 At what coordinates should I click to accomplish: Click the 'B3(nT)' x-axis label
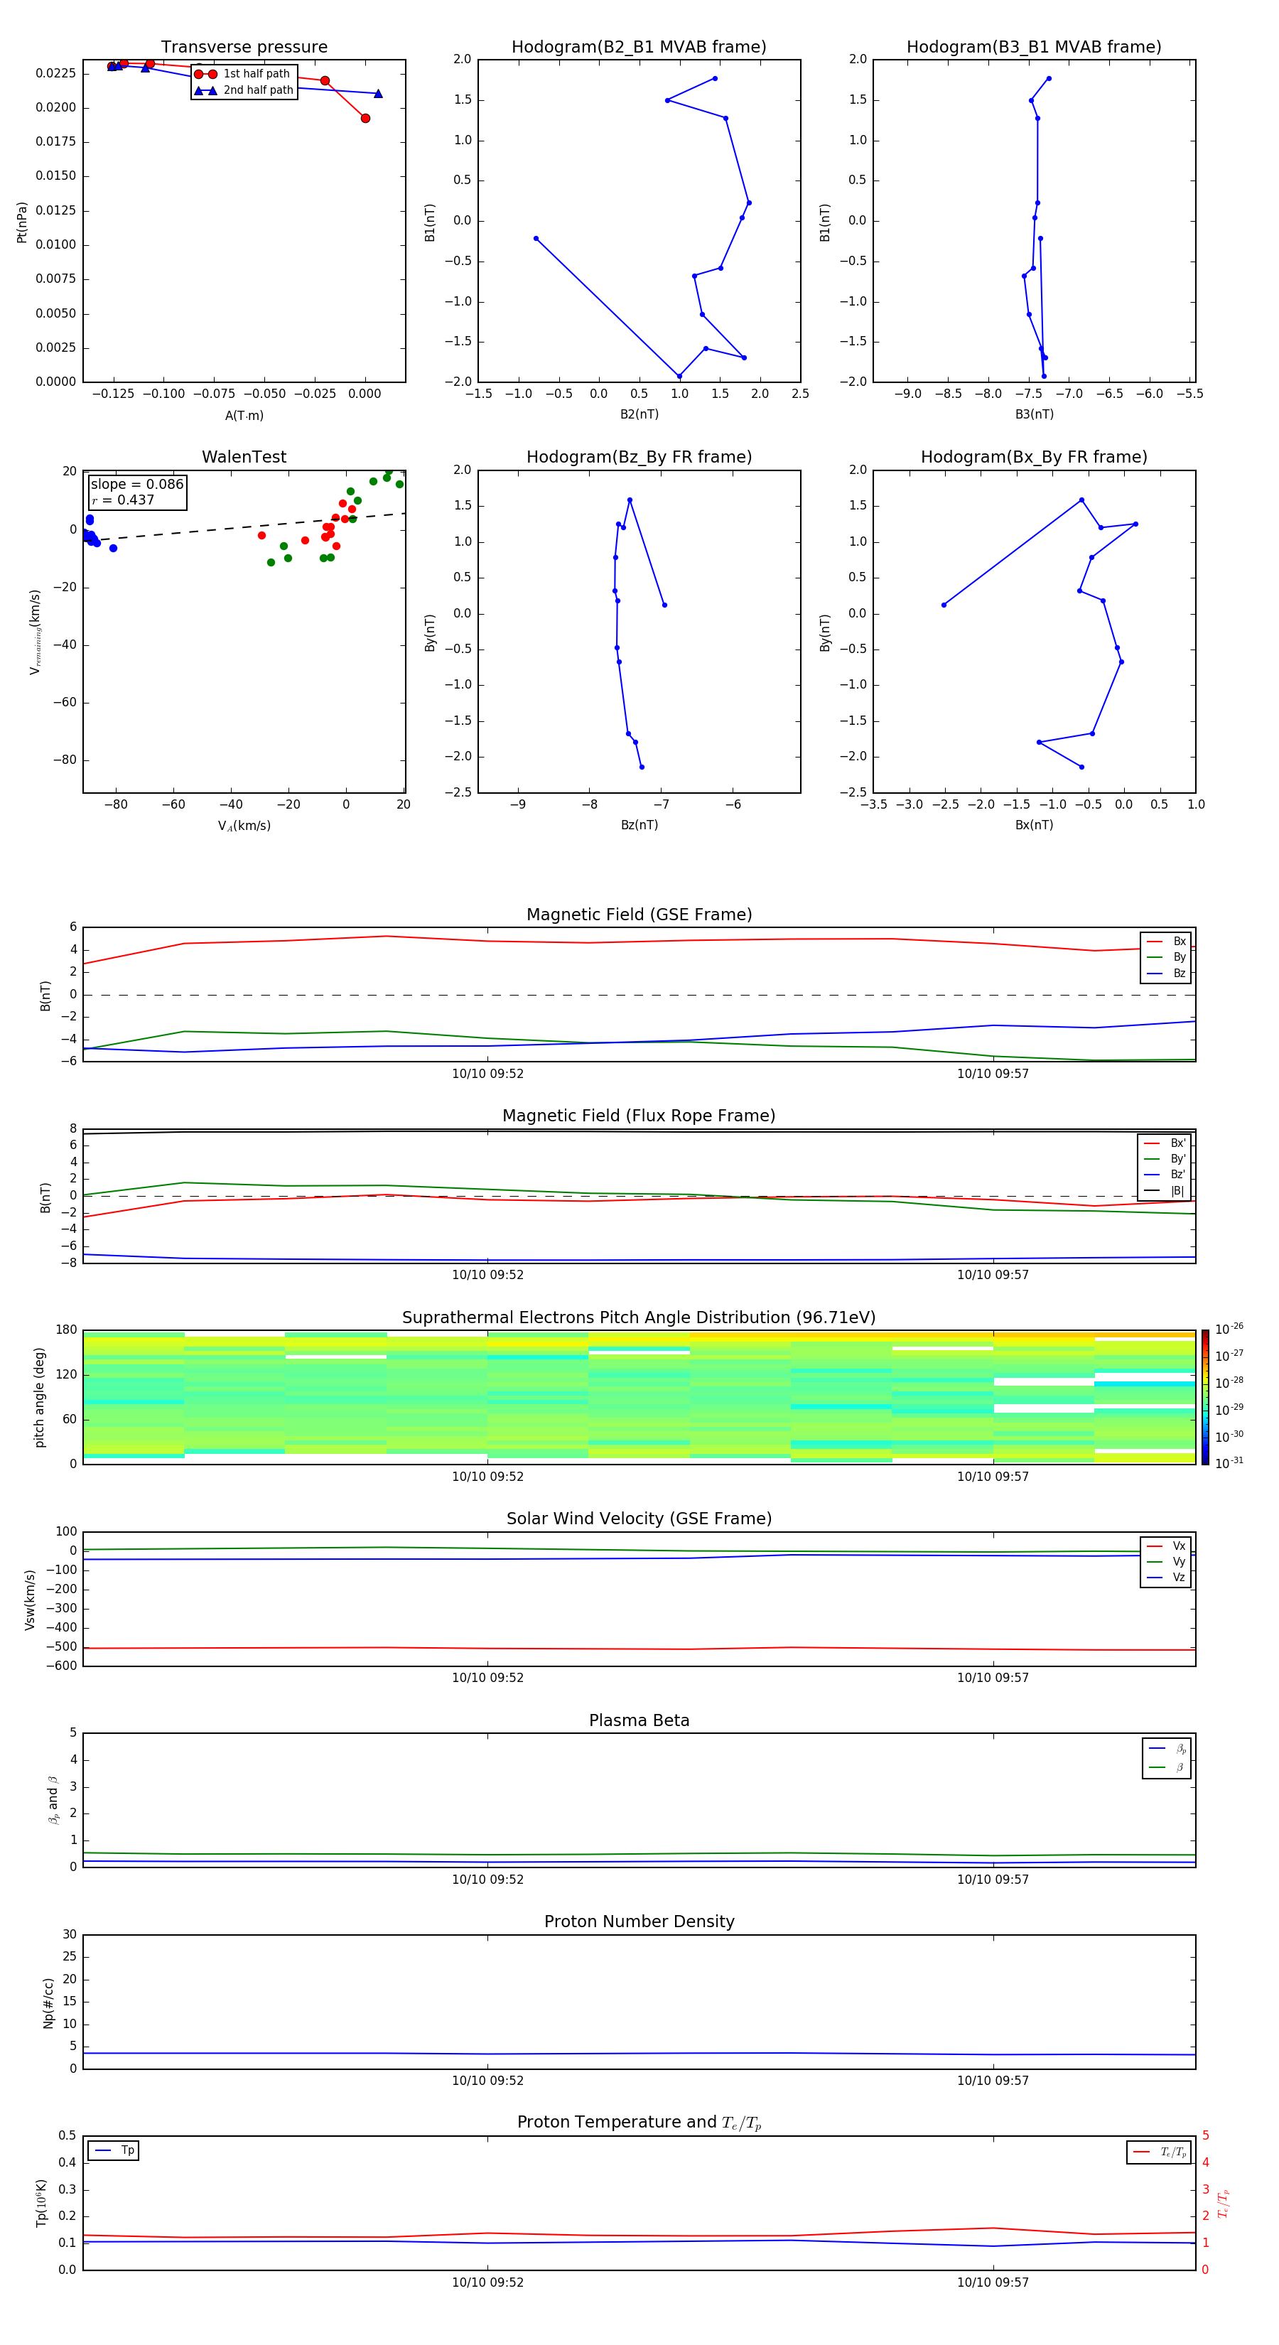(x=1034, y=414)
